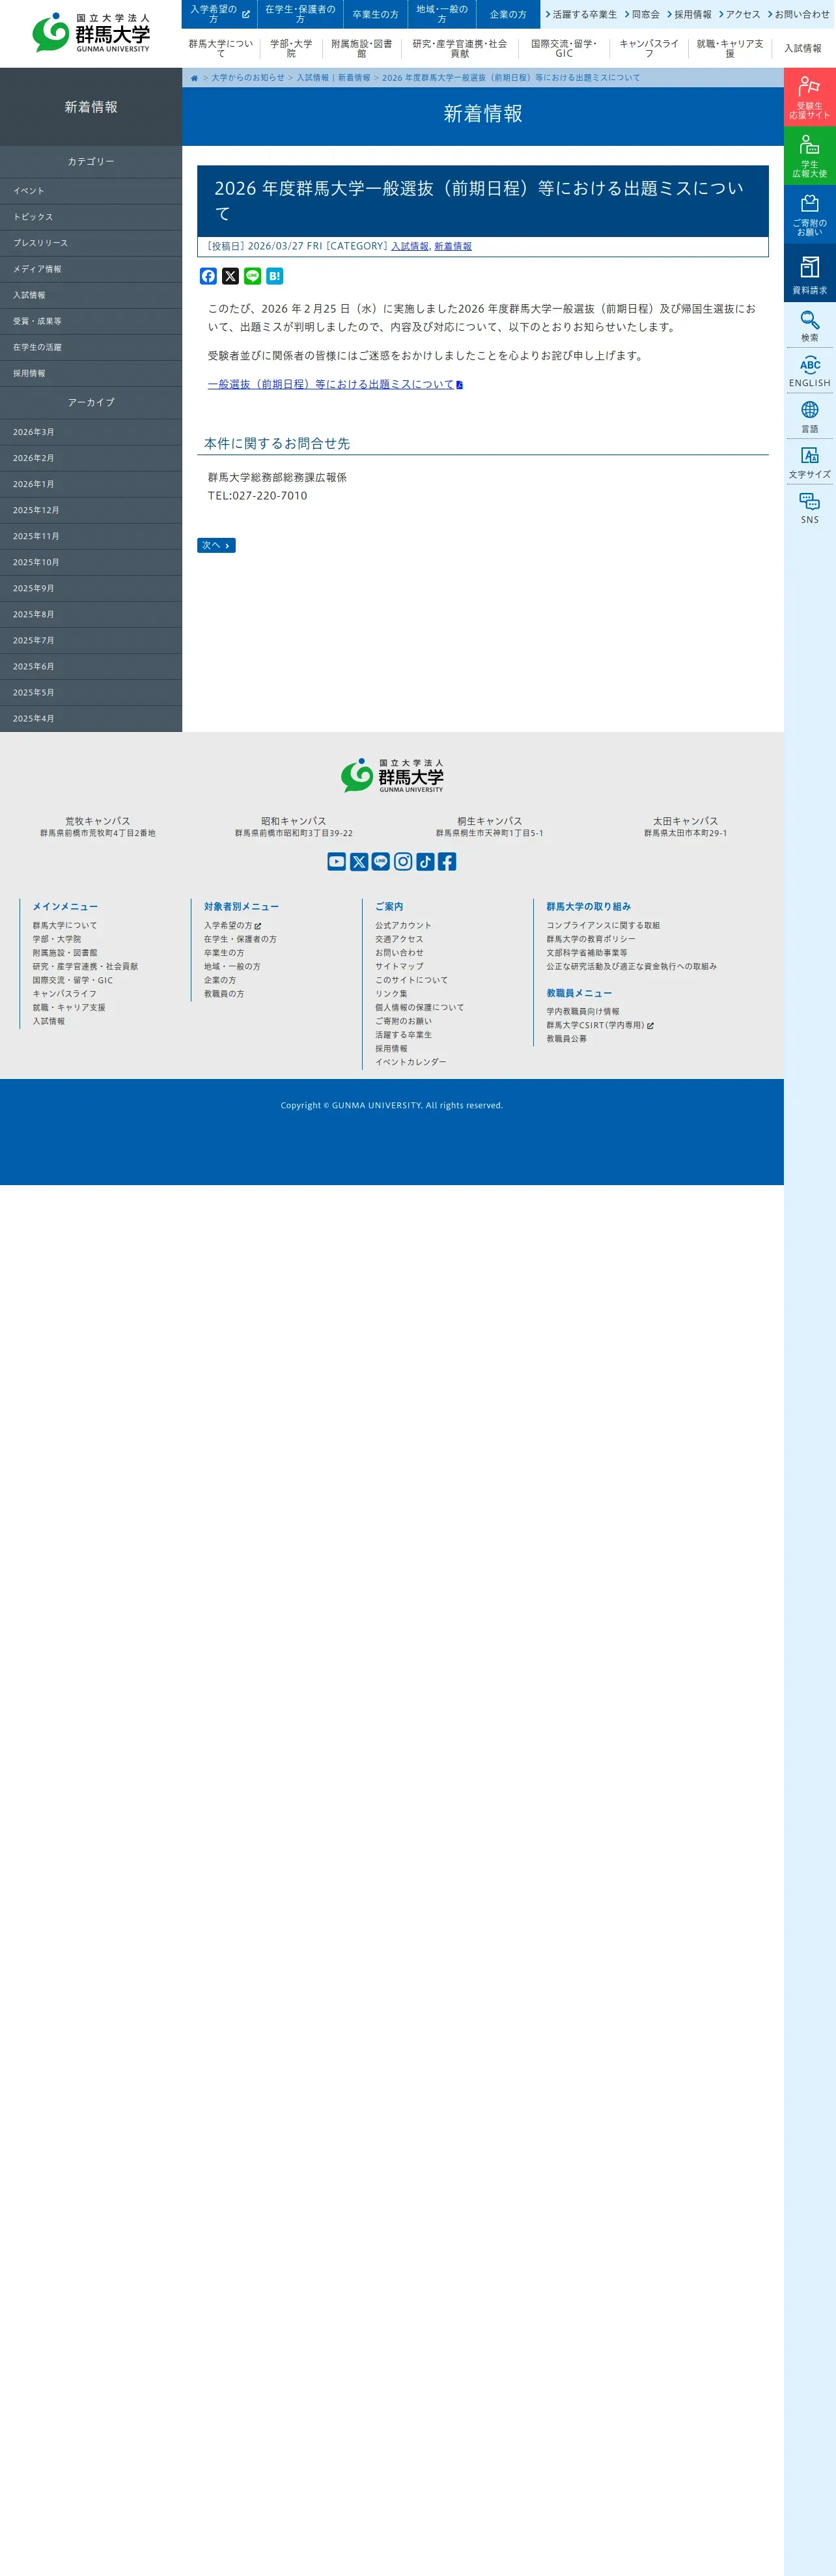Open 2026年3月 archive
Screen dimensions: 836x2576
pos(91,432)
